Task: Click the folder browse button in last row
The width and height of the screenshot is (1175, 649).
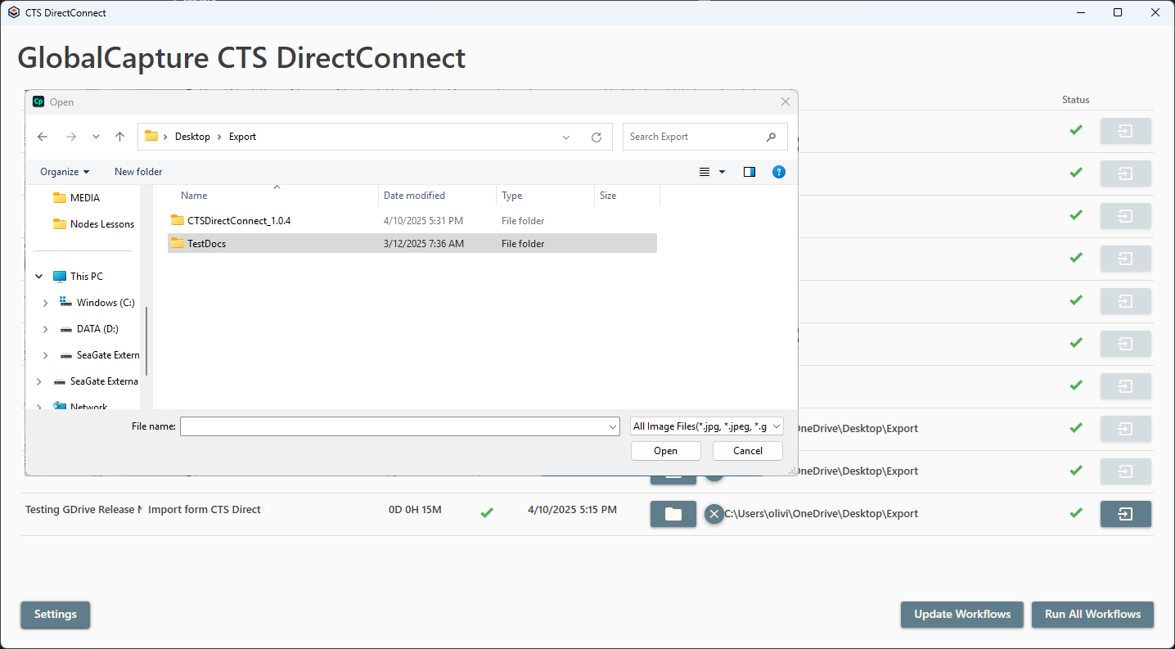Action: click(673, 514)
